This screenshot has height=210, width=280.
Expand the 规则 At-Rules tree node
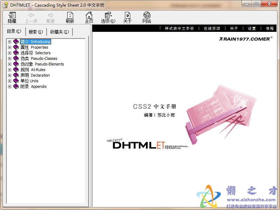coord(10,70)
